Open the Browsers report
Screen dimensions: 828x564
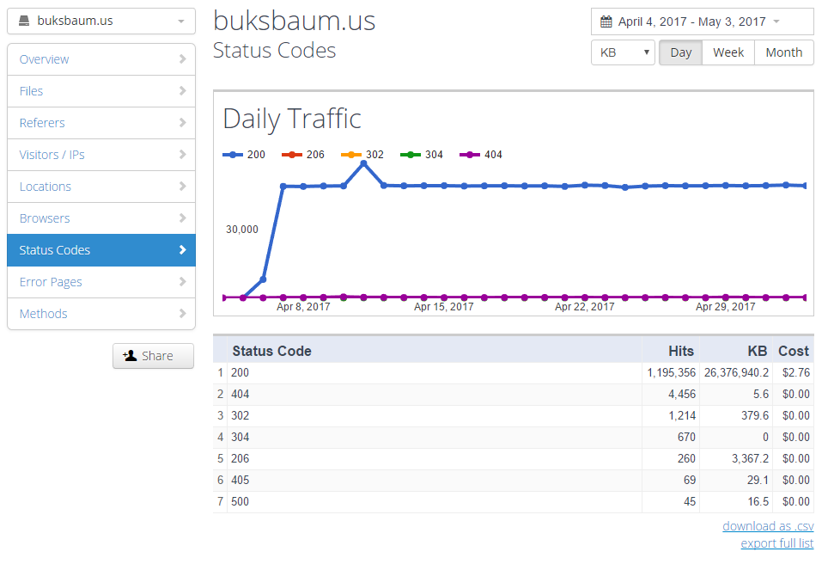click(x=45, y=218)
